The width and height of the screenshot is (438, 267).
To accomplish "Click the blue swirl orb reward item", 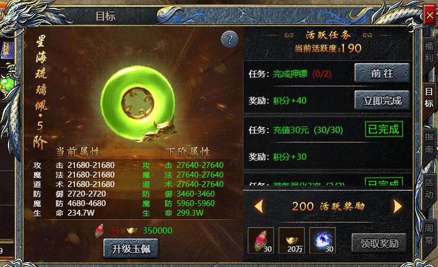I will pos(322,241).
